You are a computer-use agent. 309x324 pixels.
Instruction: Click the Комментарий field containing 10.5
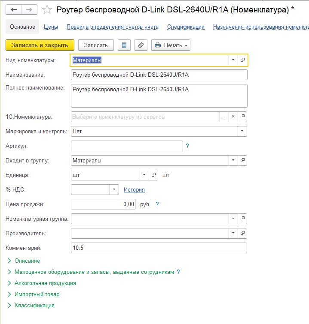(159, 248)
